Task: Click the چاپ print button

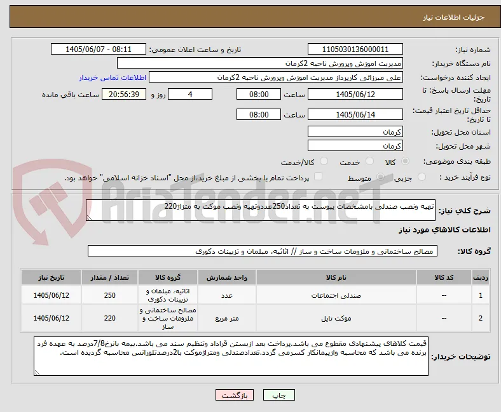Action: coord(279,395)
